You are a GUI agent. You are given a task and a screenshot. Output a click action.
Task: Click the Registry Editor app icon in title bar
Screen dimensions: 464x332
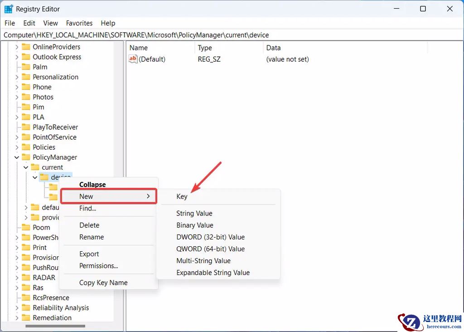click(x=9, y=9)
